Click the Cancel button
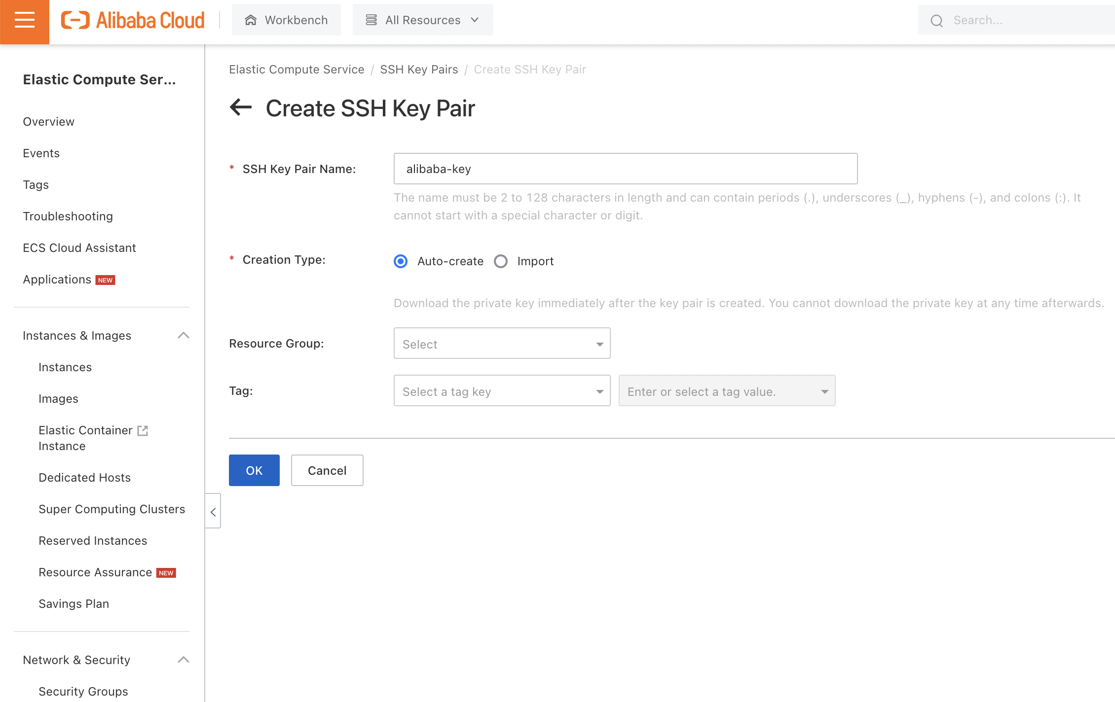The height and width of the screenshot is (702, 1115). point(327,470)
